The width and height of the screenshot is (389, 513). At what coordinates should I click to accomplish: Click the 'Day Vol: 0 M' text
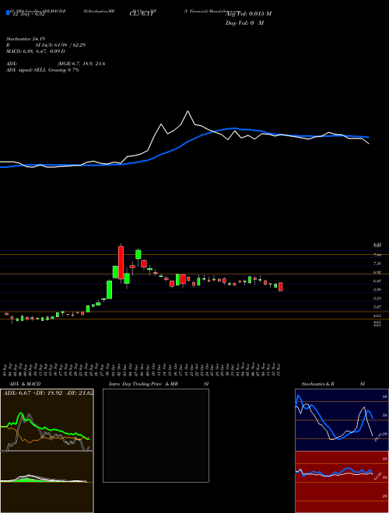coord(244,23)
